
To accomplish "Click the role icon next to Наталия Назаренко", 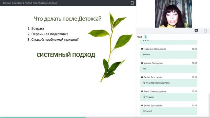I will (142, 49).
